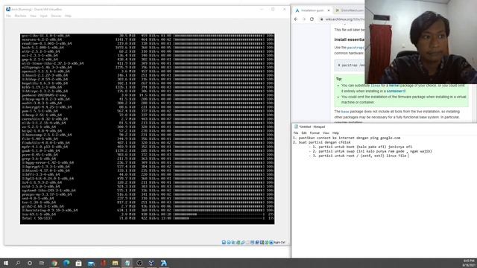This screenshot has width=477, height=268.
Task: Click the taskbar clock
Action: 469,263
